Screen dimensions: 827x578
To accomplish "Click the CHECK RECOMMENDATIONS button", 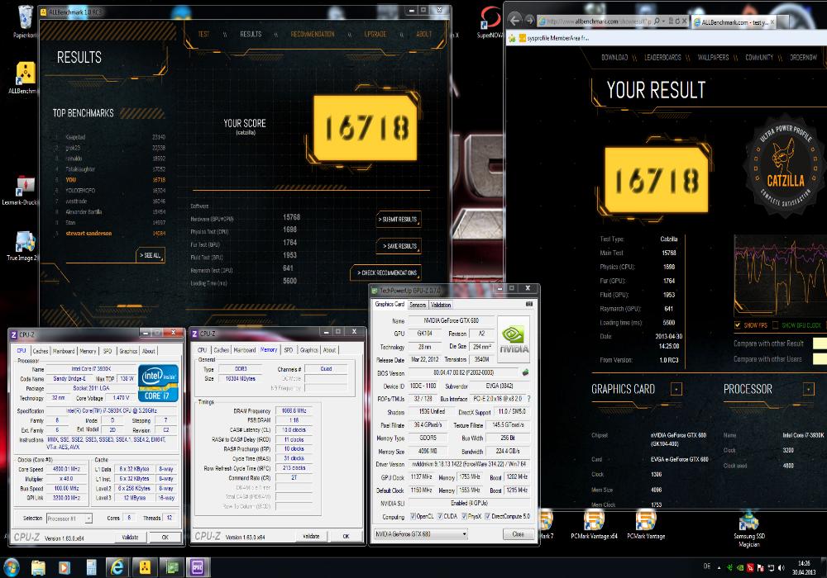I will tap(385, 272).
